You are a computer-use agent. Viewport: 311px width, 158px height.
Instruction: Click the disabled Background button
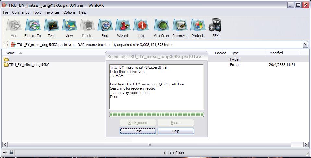138,123
